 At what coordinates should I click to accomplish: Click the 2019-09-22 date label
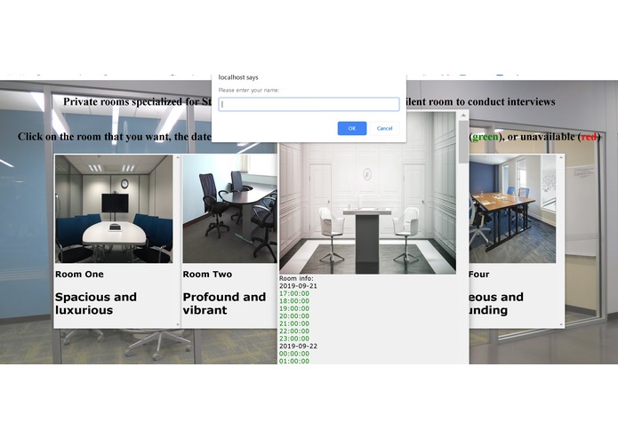[299, 346]
